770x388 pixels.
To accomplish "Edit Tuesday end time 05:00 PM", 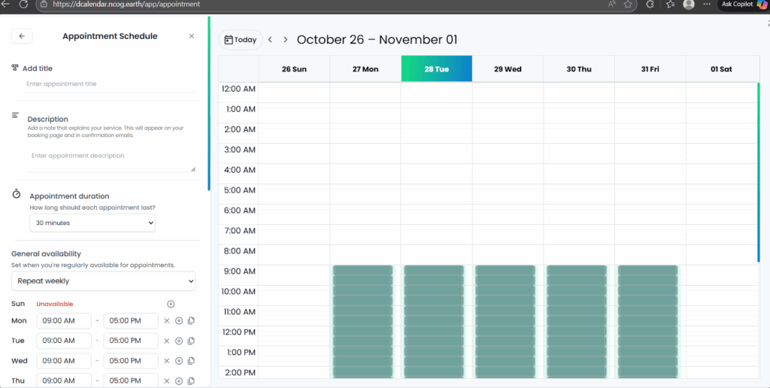I will (x=130, y=341).
